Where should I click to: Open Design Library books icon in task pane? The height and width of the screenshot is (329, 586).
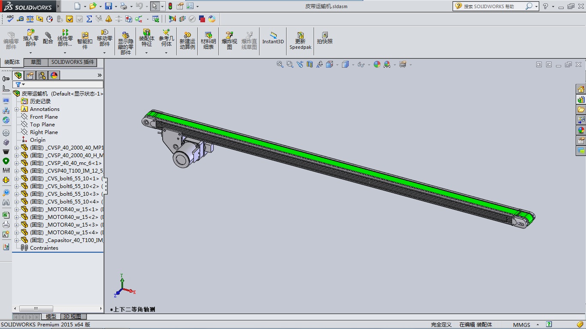(581, 99)
